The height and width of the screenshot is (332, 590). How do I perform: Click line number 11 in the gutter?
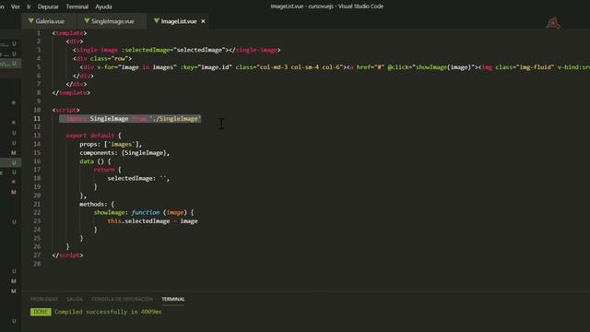(x=37, y=119)
